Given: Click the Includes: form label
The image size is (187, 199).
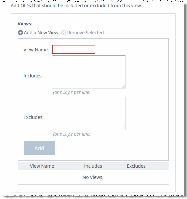Looking at the screenshot, I should coord(33,76).
